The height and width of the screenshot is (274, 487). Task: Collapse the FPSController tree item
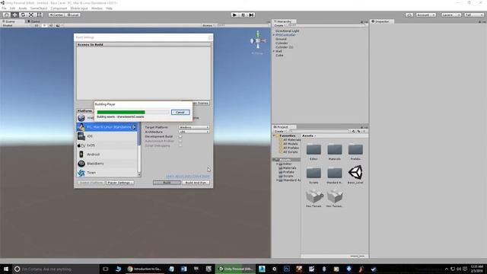click(x=274, y=35)
